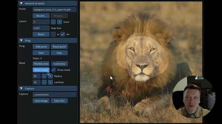Open the Recent... pickle list
Screen dimensions: 222x124
coord(41,16)
